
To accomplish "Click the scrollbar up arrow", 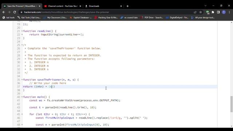I will (x=232, y=23).
